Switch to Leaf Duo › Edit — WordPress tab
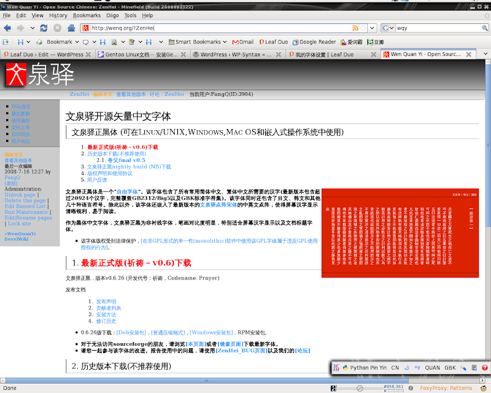The height and width of the screenshot is (393, 491). 47,55
